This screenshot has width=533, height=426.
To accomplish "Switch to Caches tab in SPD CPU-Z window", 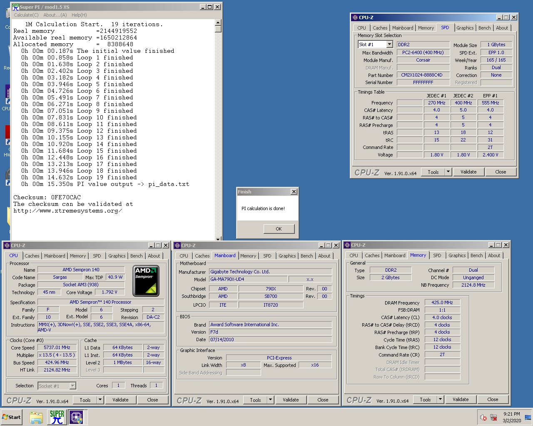I will [380, 28].
